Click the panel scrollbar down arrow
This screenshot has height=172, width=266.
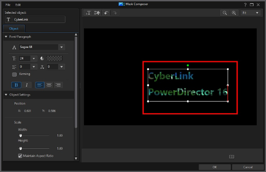point(76,158)
